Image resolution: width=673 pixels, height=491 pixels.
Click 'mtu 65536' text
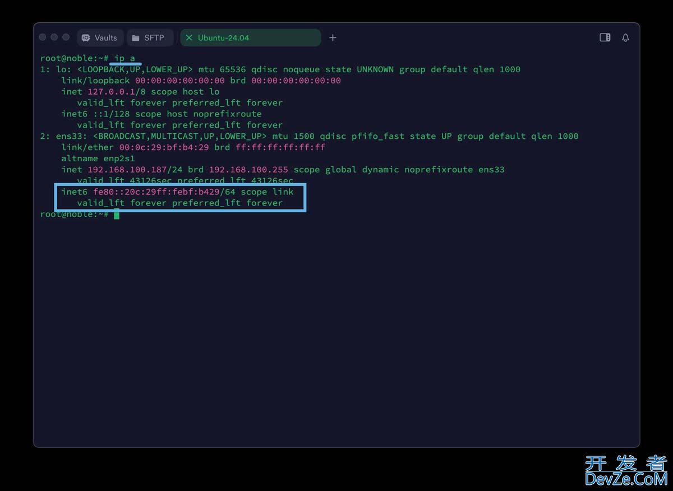coord(222,69)
